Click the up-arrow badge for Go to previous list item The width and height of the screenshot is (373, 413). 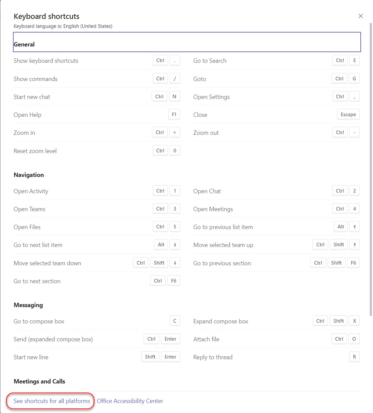[354, 226]
